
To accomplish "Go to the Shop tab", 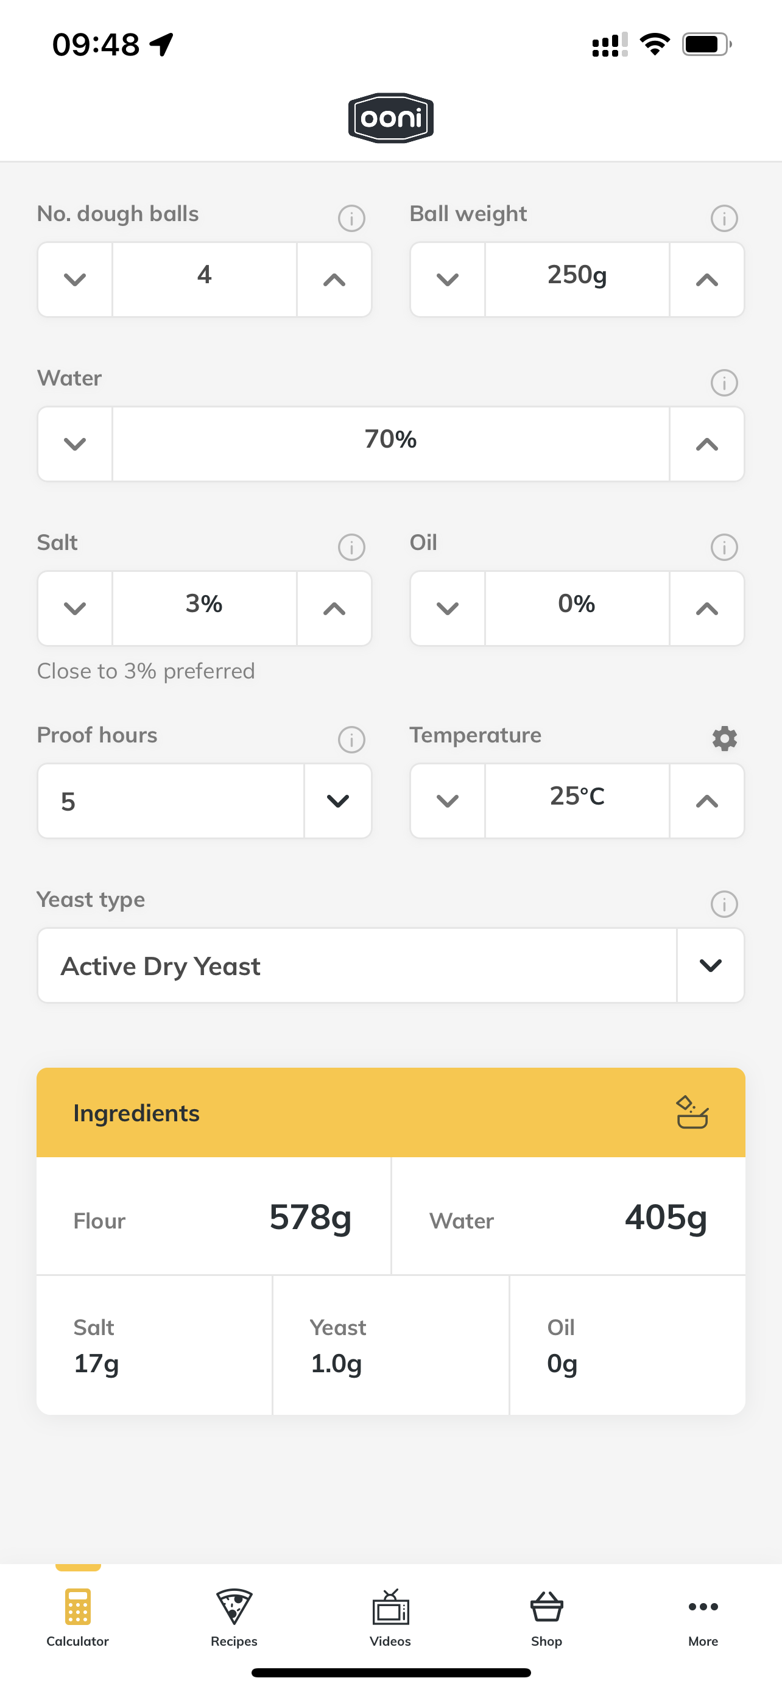I will tap(547, 1617).
